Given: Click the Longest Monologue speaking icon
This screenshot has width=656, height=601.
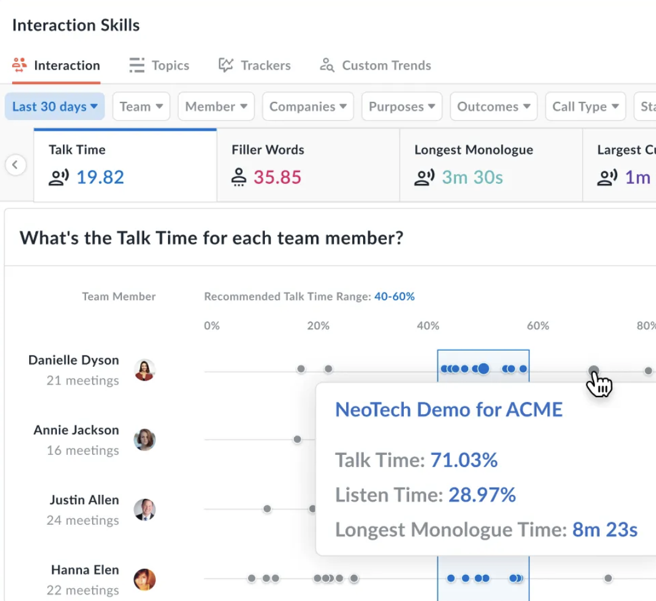Looking at the screenshot, I should coord(424,178).
